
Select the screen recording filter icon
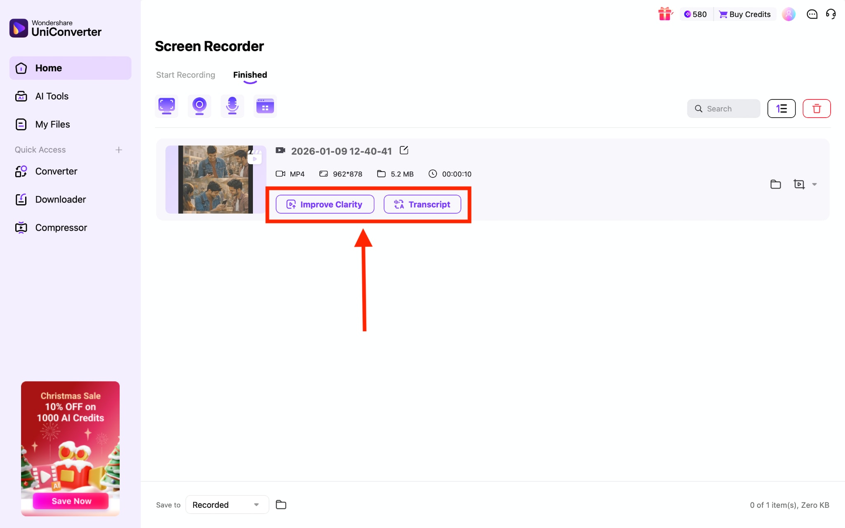coord(166,106)
